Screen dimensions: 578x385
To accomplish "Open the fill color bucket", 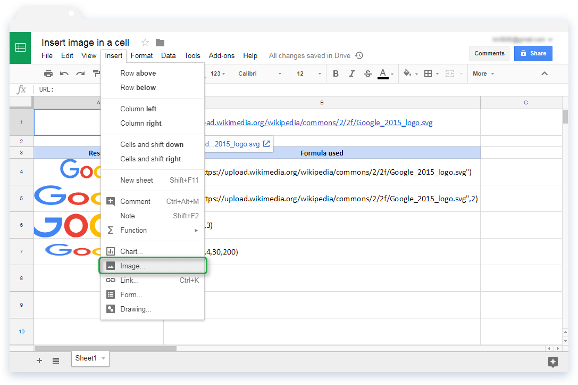I will (x=411, y=73).
